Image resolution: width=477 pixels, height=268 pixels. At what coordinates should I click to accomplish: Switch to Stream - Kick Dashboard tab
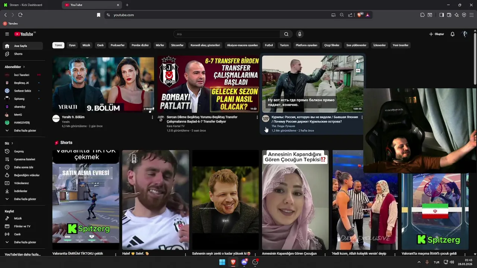pyautogui.click(x=26, y=5)
